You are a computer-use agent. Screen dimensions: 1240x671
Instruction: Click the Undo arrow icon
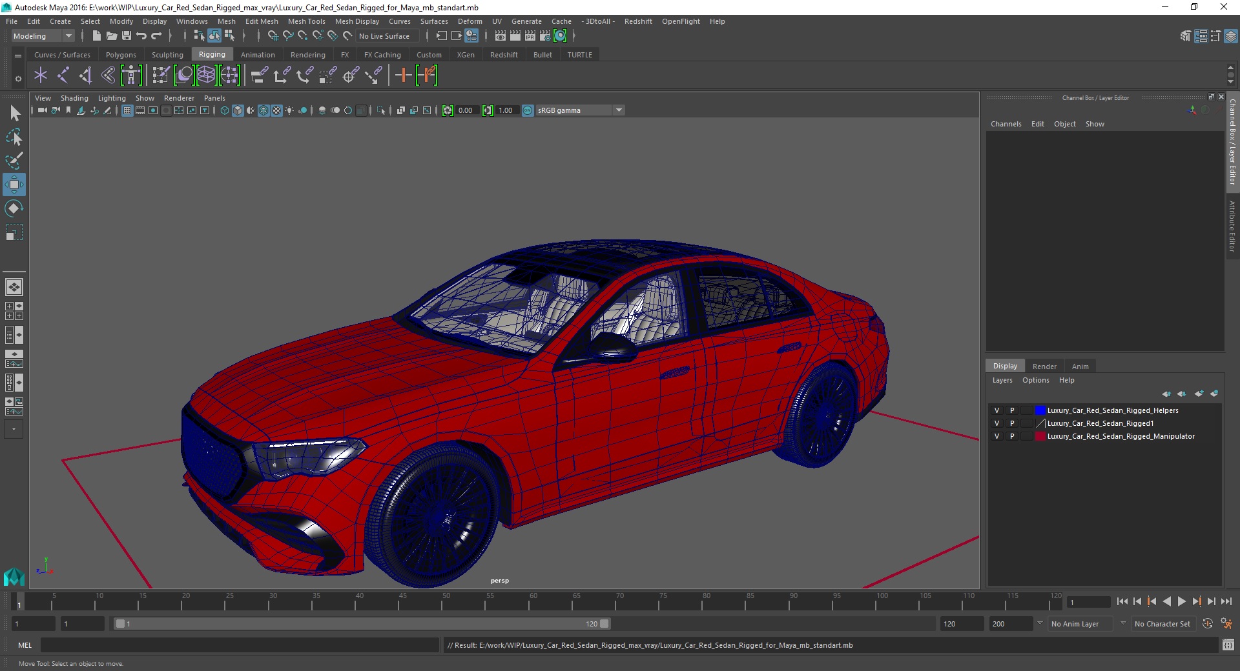(141, 36)
